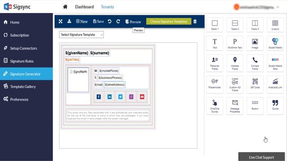
Task: Add a Button element
Action: click(x=255, y=106)
